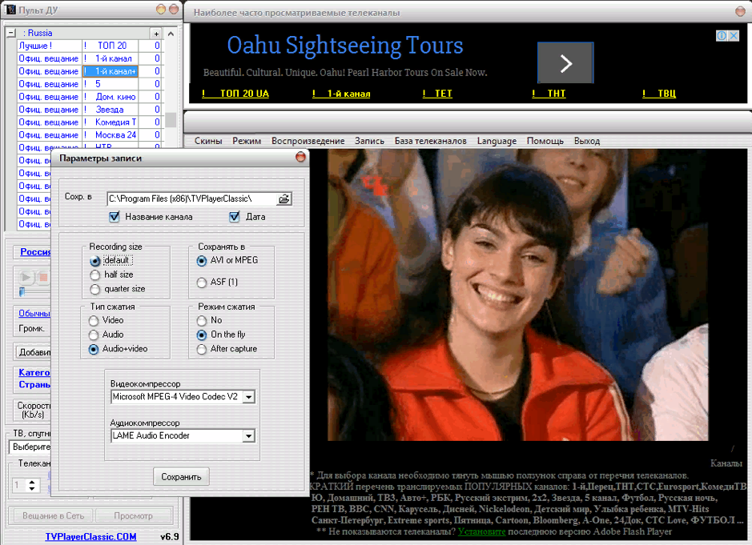Set compression mode to After capture
The height and width of the screenshot is (545, 752).
pos(202,350)
